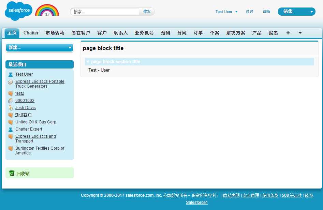The image size is (323, 210).
Task: Open the 个案 tab
Action: pyautogui.click(x=215, y=33)
